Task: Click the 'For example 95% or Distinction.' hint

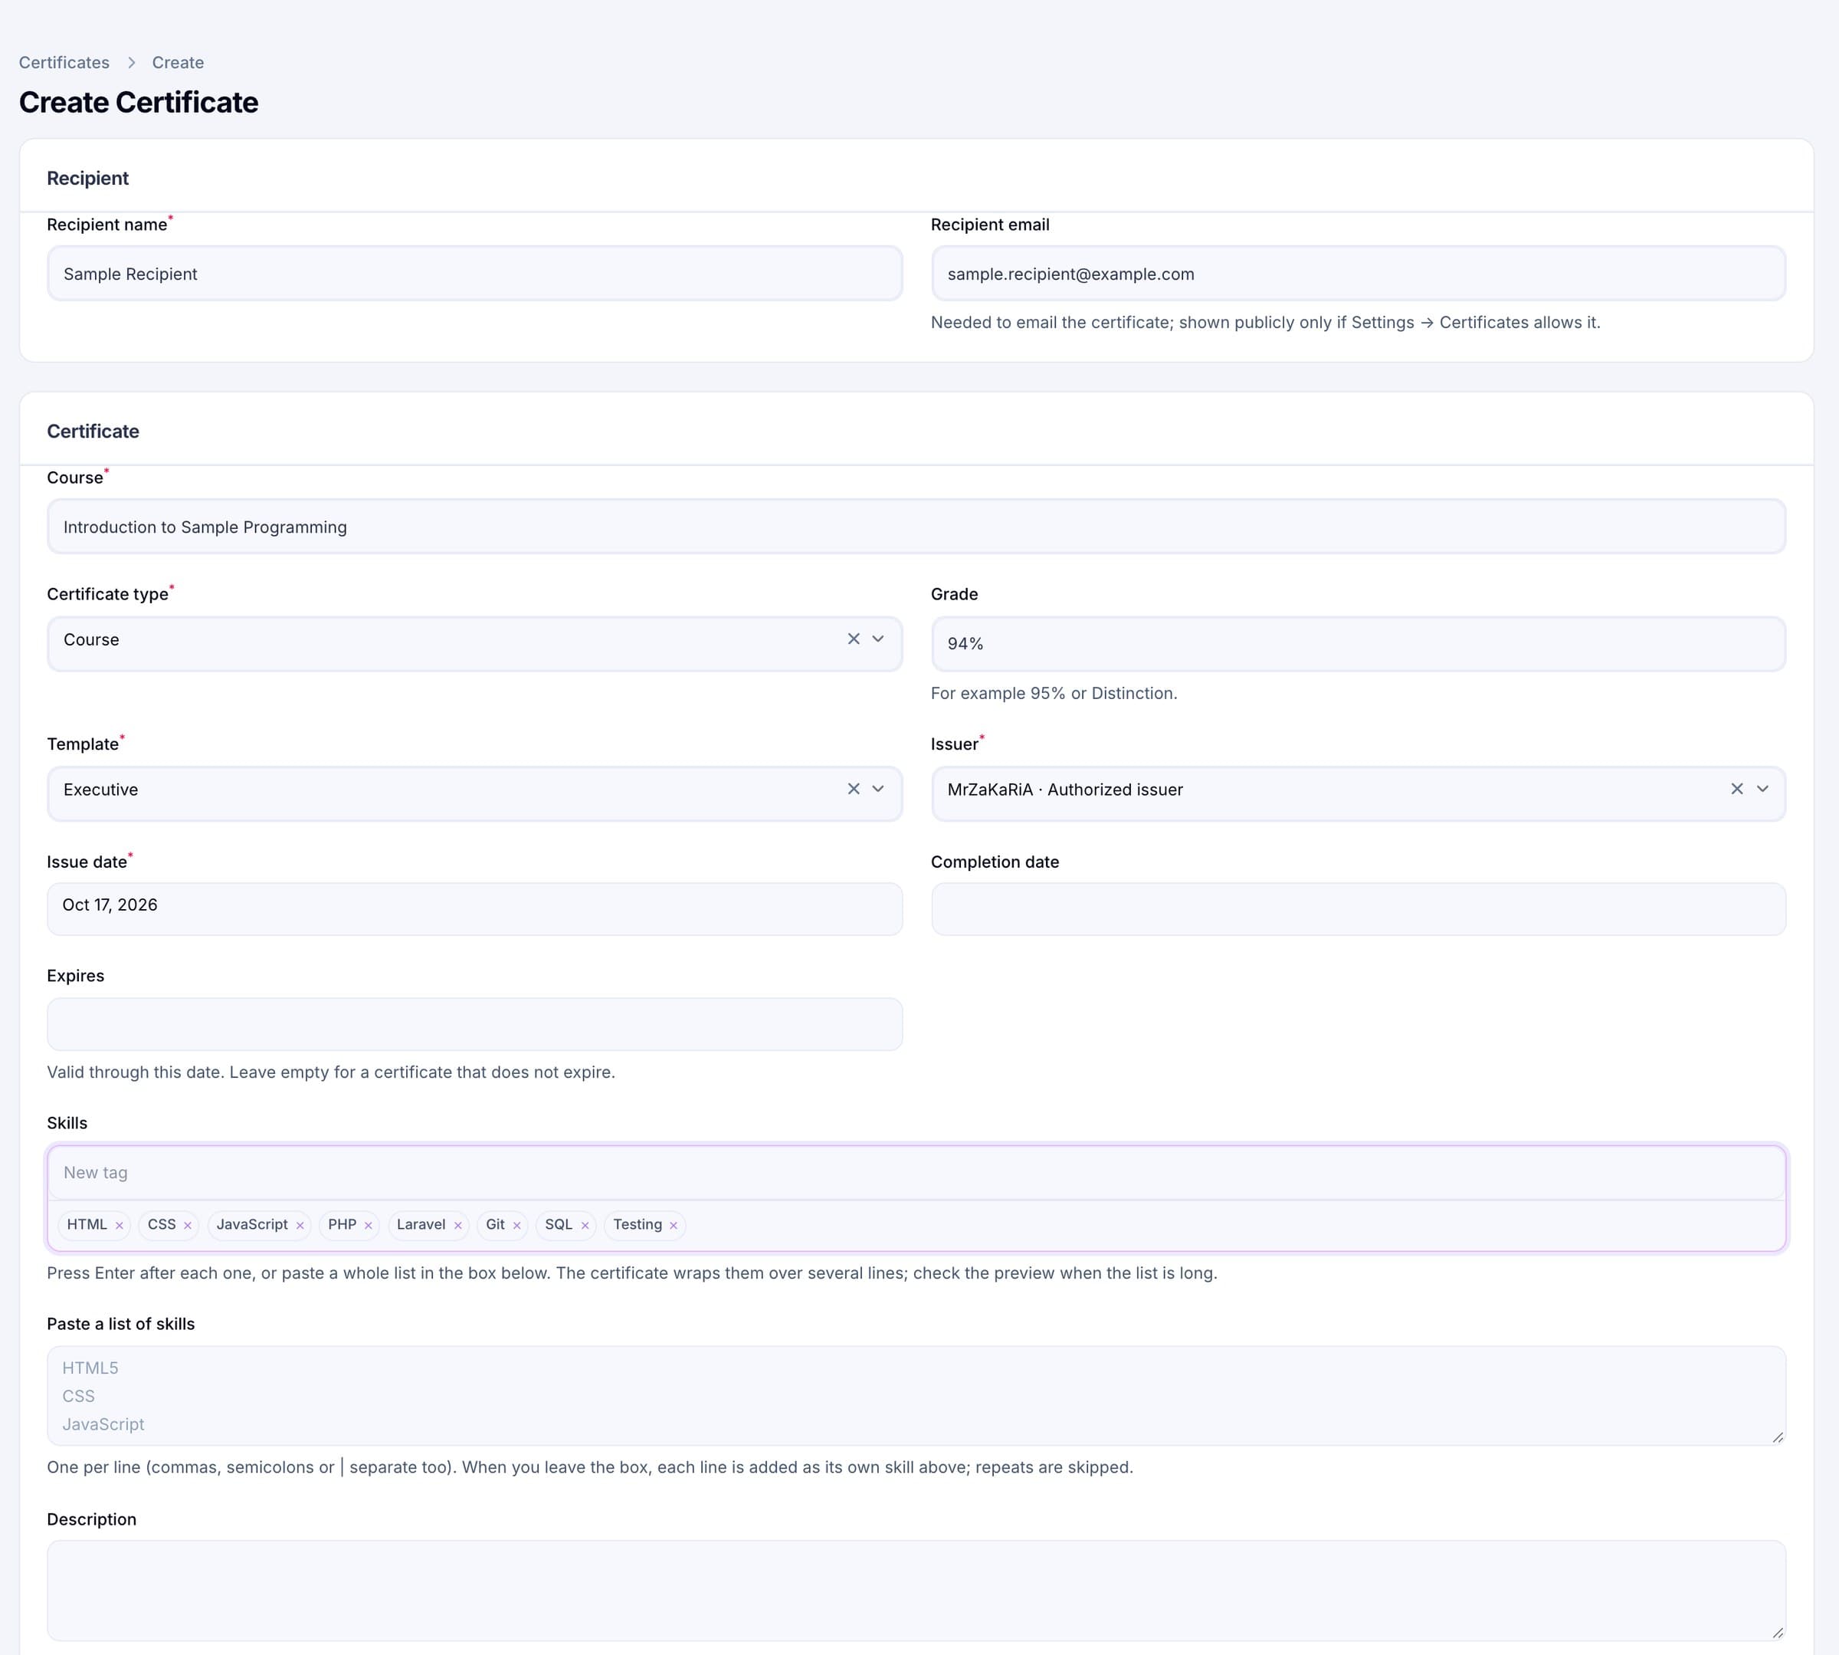Action: pos(1054,693)
